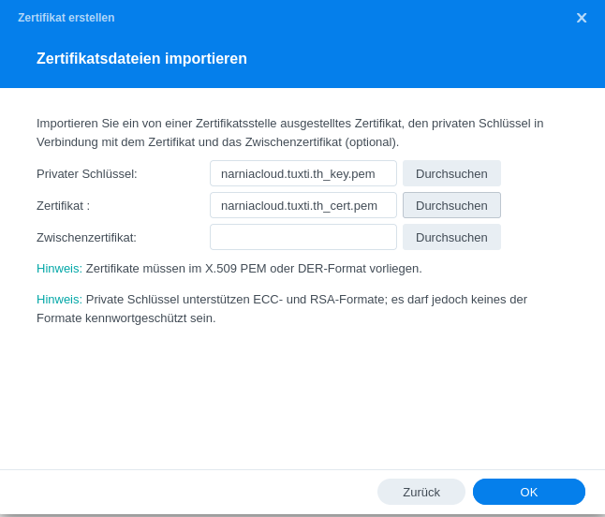Screen dimensions: 605x517
Task: Click the Privater Schlüssel file field
Action: (302, 173)
